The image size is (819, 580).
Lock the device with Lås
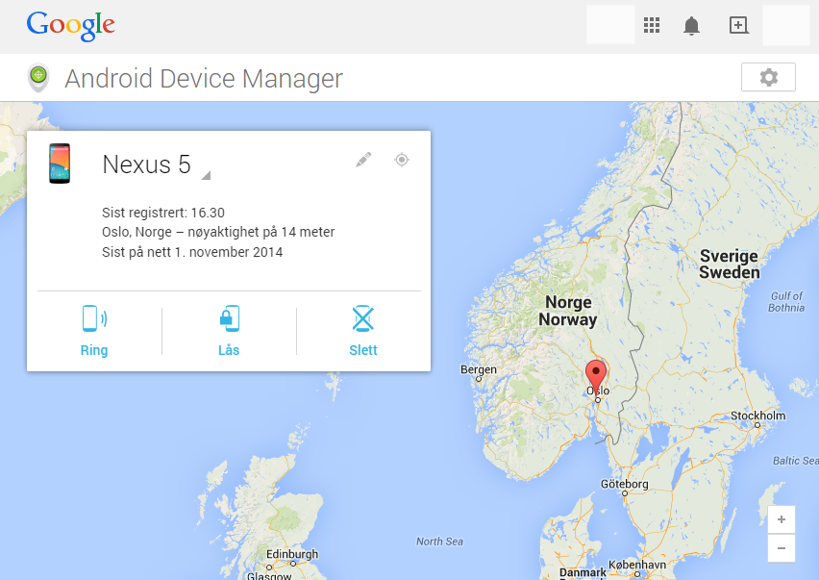229,331
